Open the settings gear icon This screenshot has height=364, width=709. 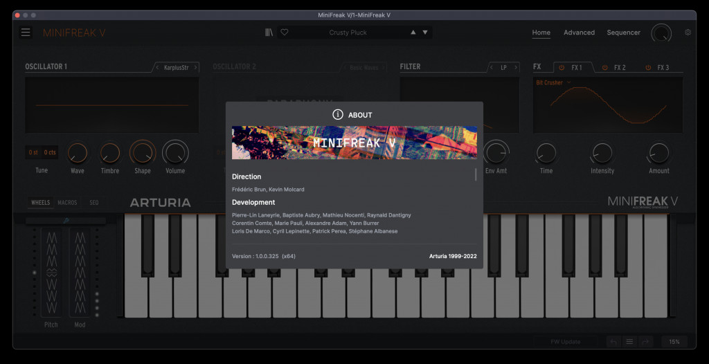(688, 33)
